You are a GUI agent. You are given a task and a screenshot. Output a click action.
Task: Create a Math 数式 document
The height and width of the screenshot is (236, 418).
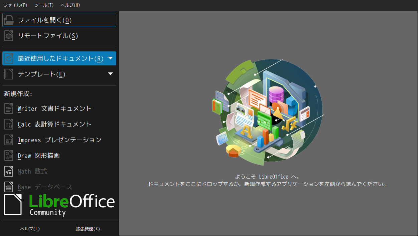pyautogui.click(x=59, y=171)
